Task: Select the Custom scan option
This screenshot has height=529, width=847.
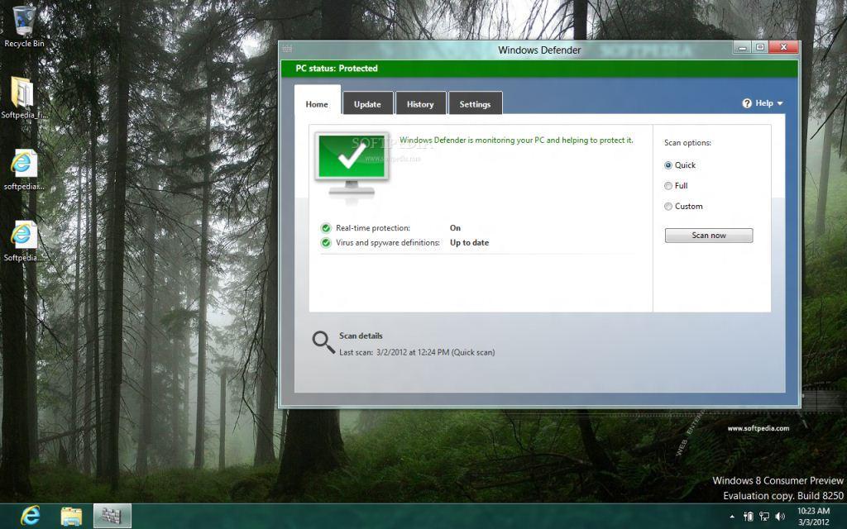Action: click(668, 206)
